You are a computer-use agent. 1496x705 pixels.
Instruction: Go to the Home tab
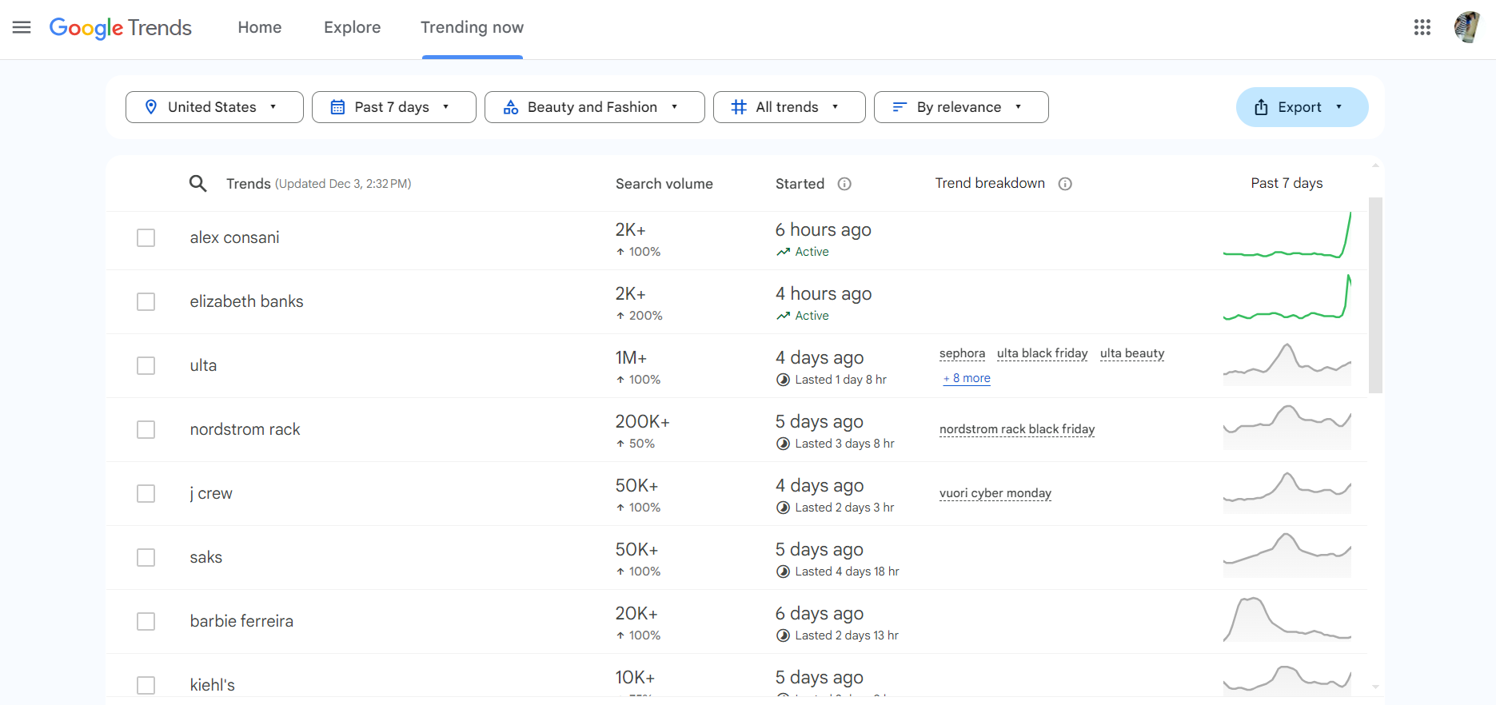(x=260, y=27)
